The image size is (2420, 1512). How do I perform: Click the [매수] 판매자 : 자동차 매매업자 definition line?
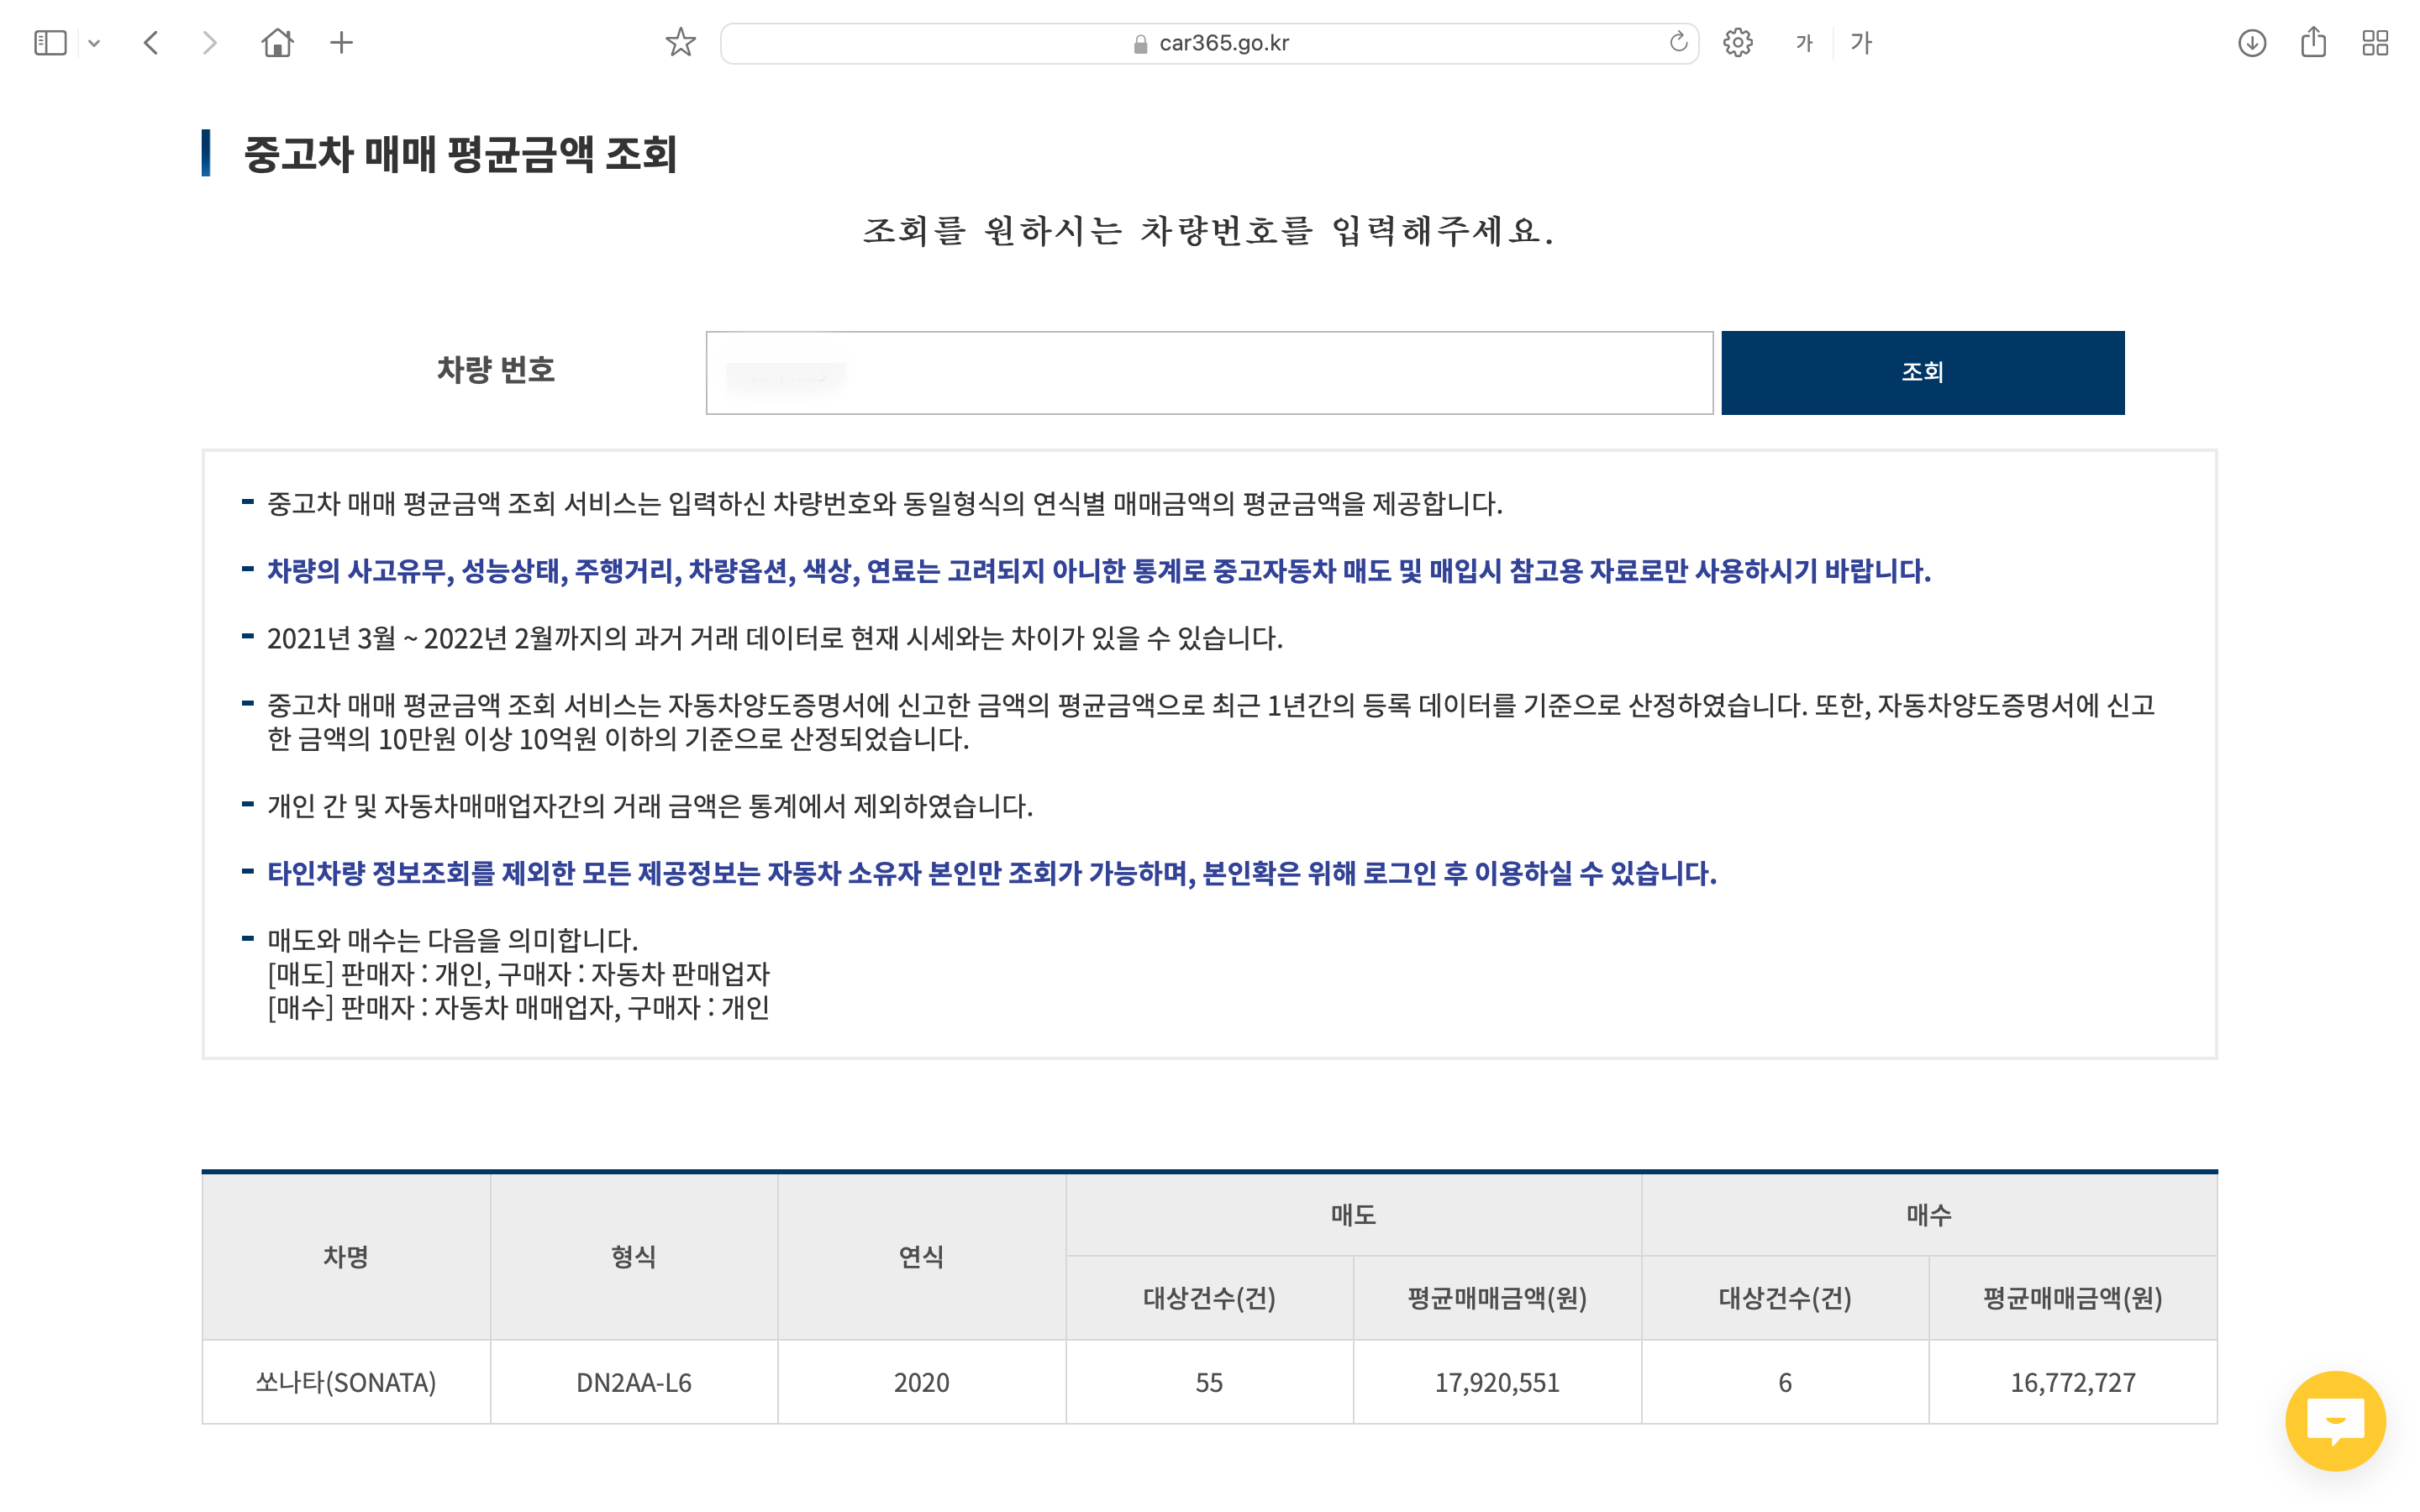(518, 1007)
